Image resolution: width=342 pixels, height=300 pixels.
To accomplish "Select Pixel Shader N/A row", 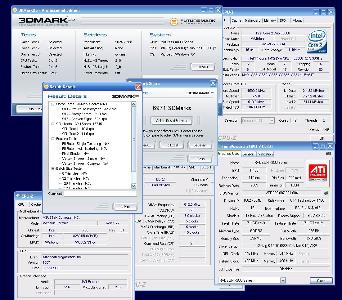I will pyautogui.click(x=75, y=154).
